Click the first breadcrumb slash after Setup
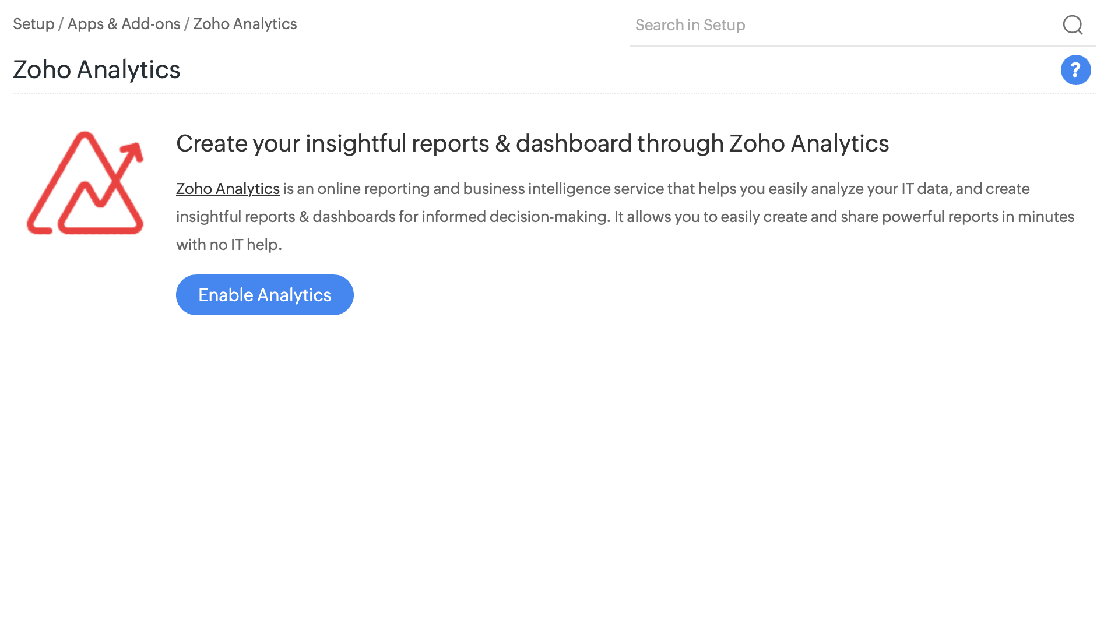The width and height of the screenshot is (1111, 627). coord(61,24)
